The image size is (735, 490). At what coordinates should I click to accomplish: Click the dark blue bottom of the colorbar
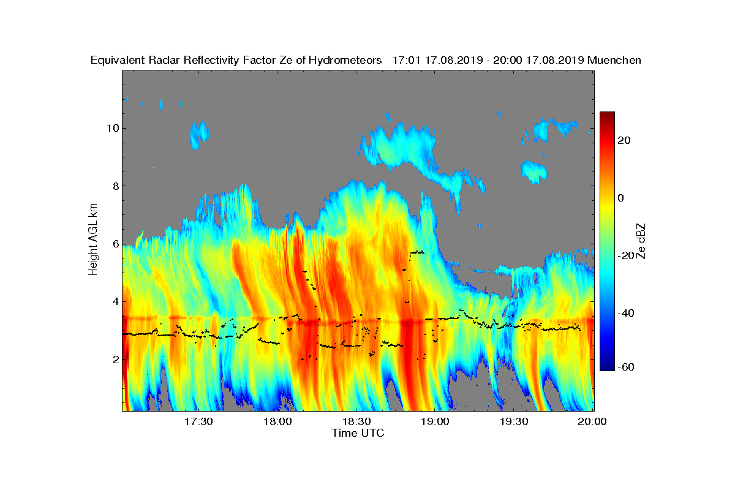coord(607,366)
